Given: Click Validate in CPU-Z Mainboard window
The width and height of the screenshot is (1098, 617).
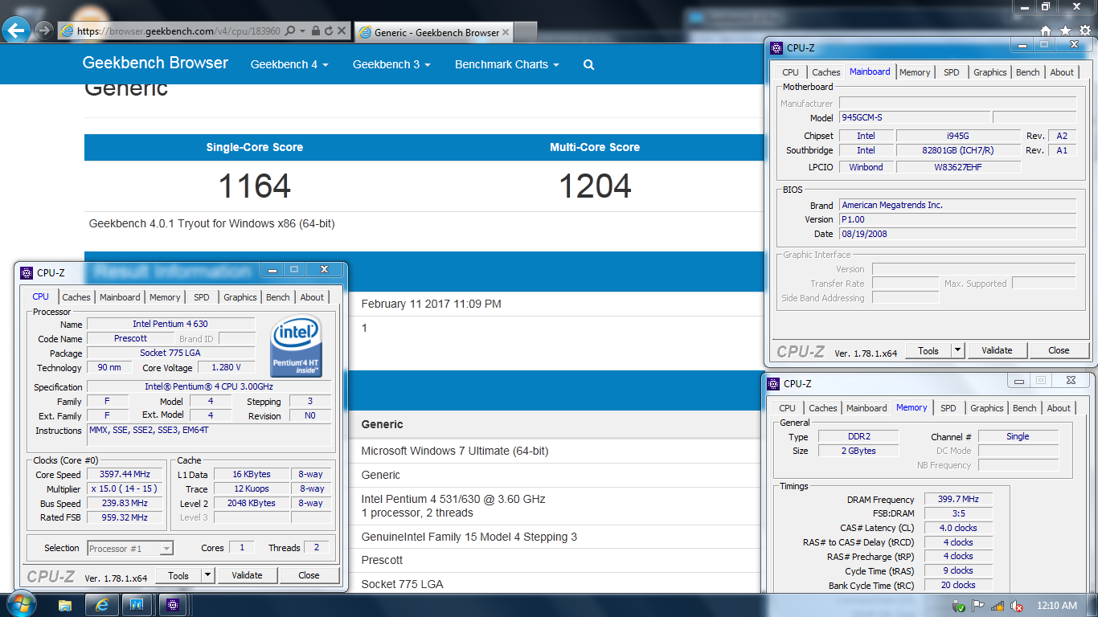Looking at the screenshot, I should [x=997, y=350].
